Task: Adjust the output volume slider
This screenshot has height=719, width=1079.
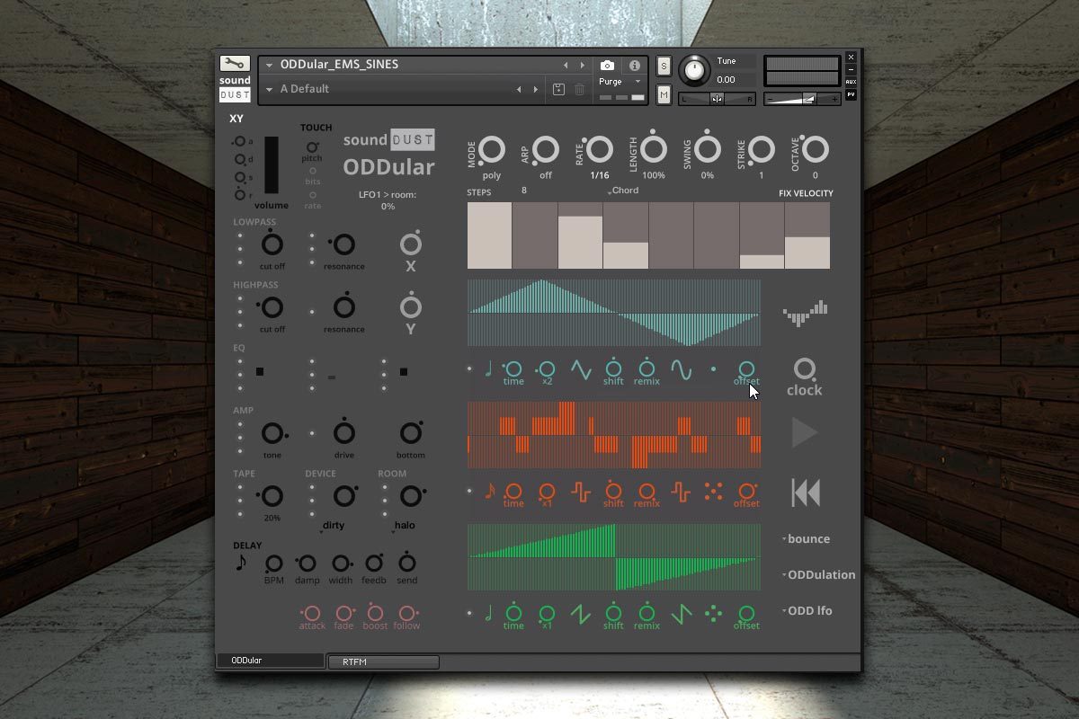Action: [803, 99]
